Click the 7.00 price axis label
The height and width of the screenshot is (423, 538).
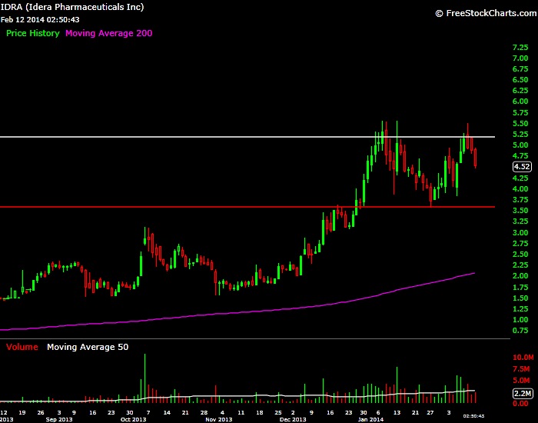[x=520, y=58]
